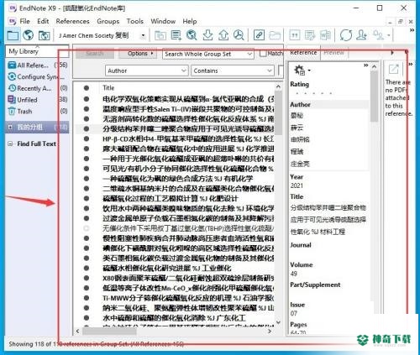Mark the TBHP reference row's unread circle

tap(87, 228)
